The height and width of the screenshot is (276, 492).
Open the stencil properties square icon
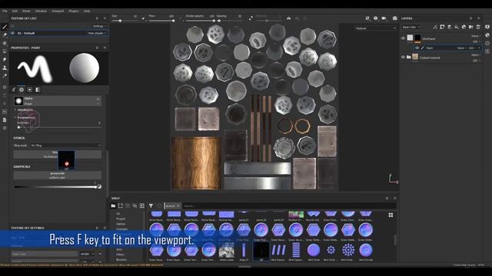pos(29,90)
